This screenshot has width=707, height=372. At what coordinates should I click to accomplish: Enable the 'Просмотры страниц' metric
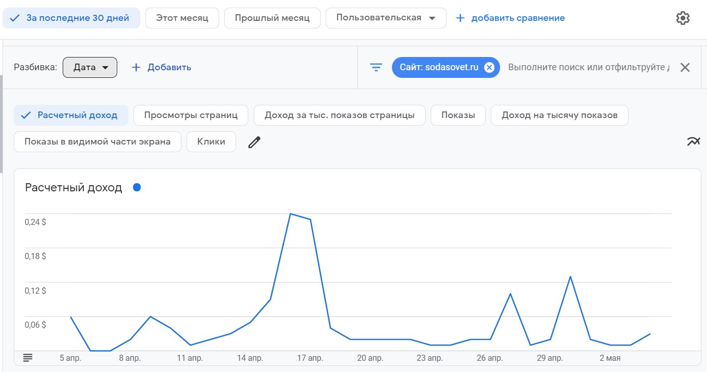pos(191,115)
